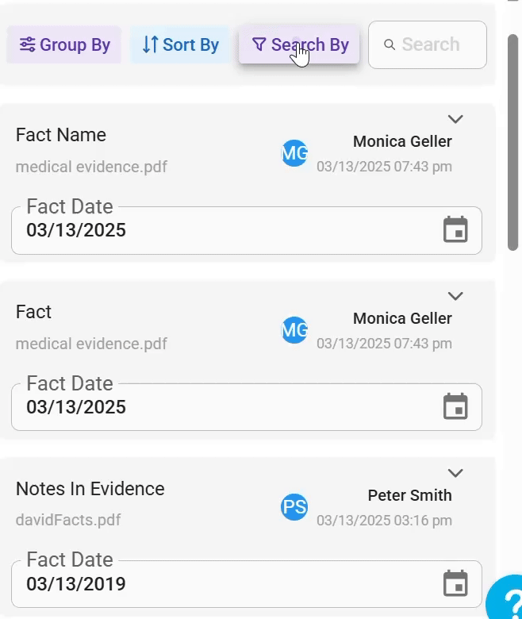This screenshot has width=522, height=619.
Task: Click MG avatar on Fact Name card
Action: 294,153
